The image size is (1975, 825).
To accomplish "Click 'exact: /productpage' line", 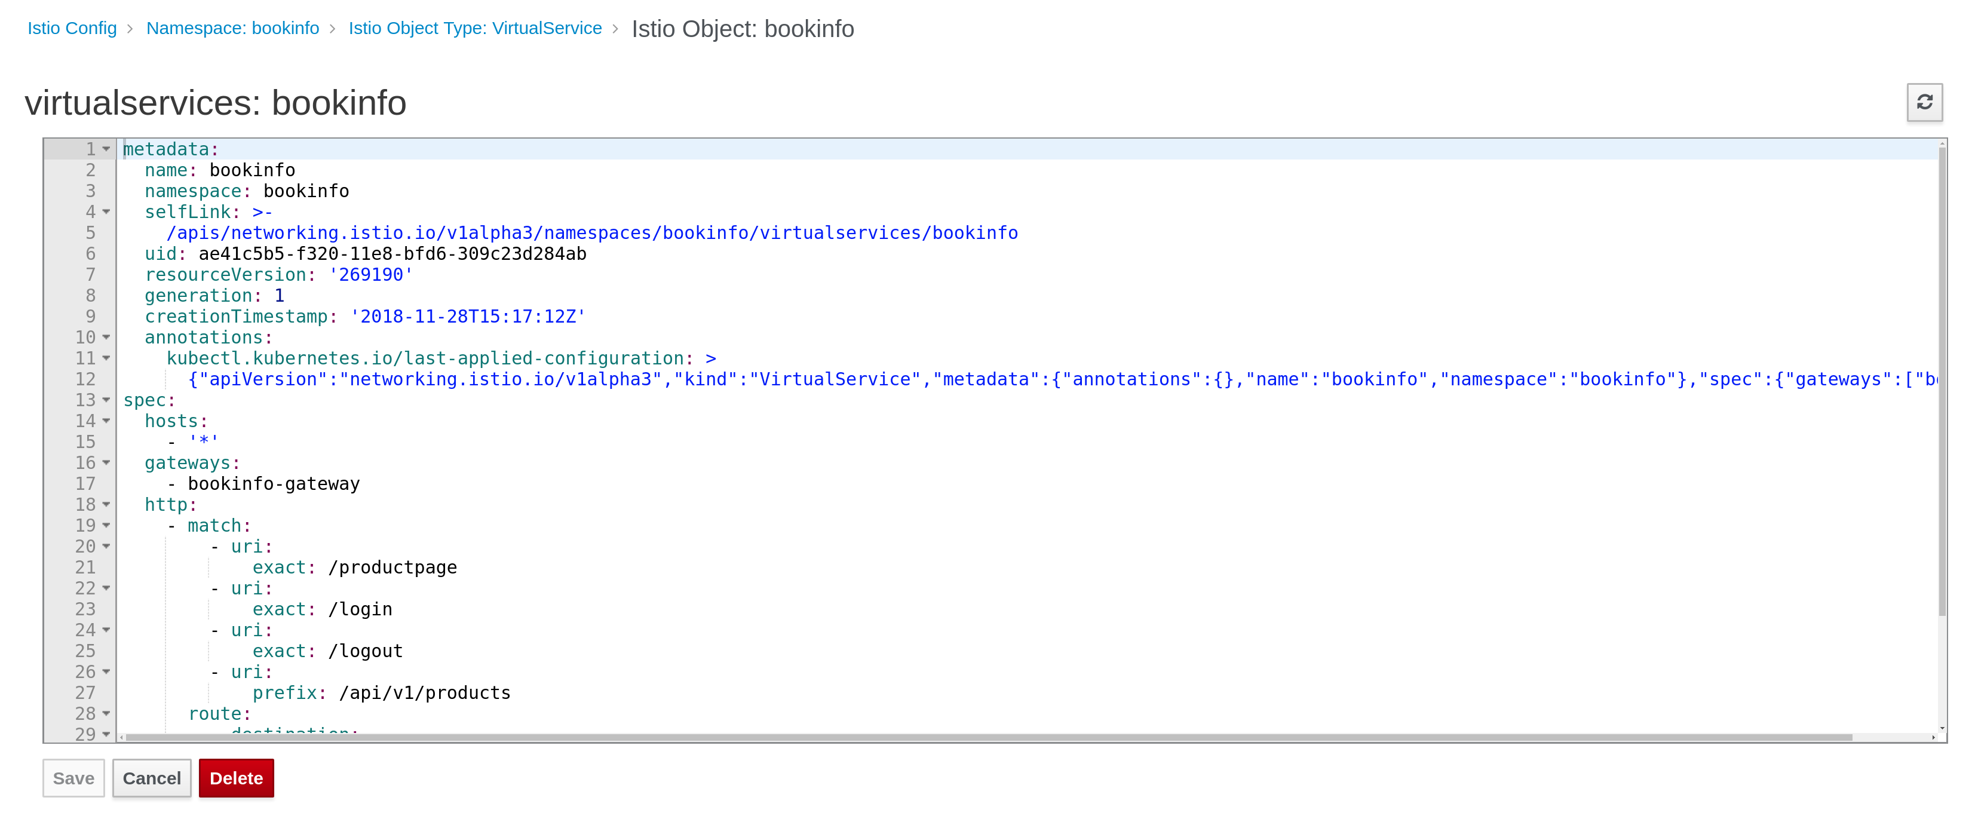I will pyautogui.click(x=355, y=568).
